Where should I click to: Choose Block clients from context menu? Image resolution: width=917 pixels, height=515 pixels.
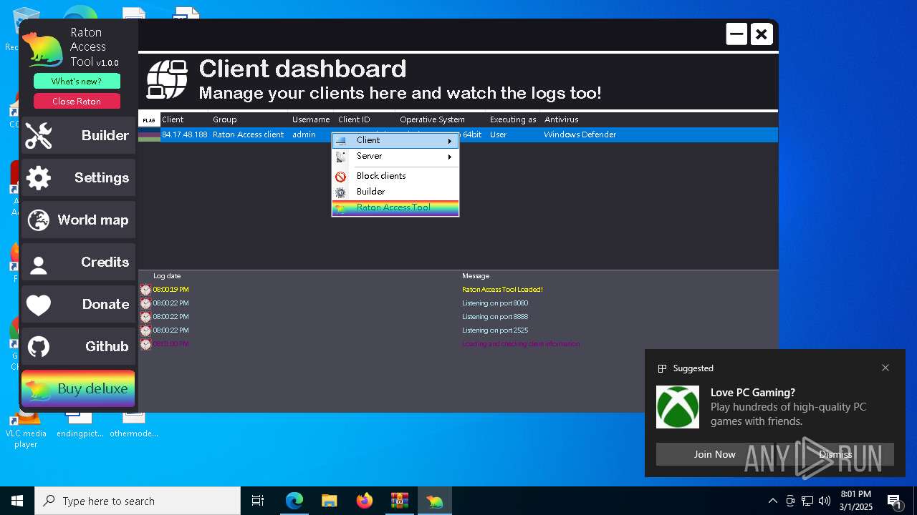(x=395, y=176)
